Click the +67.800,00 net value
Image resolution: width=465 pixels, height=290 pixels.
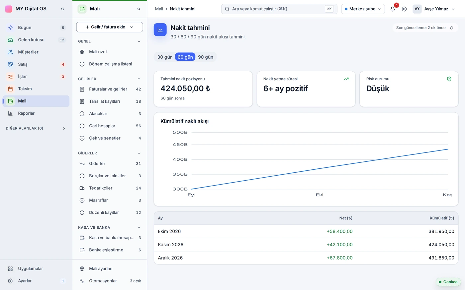coord(339,258)
